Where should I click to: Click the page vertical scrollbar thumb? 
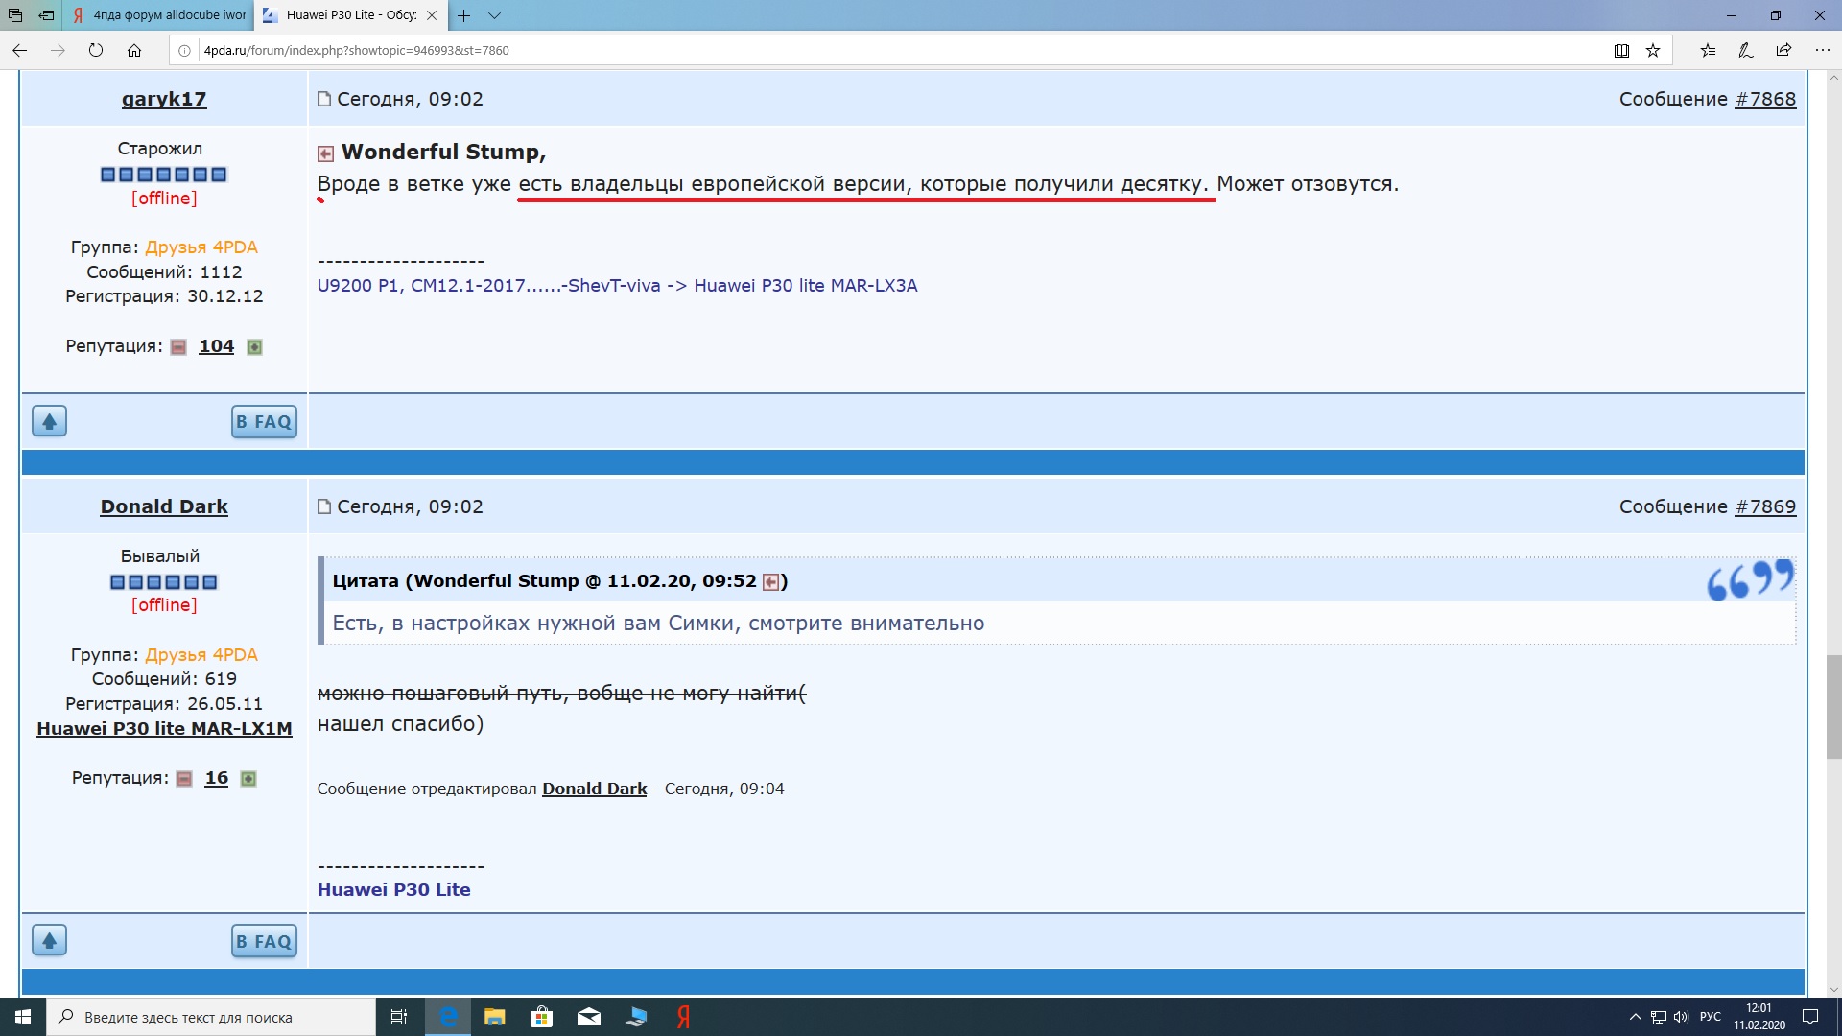point(1833,706)
